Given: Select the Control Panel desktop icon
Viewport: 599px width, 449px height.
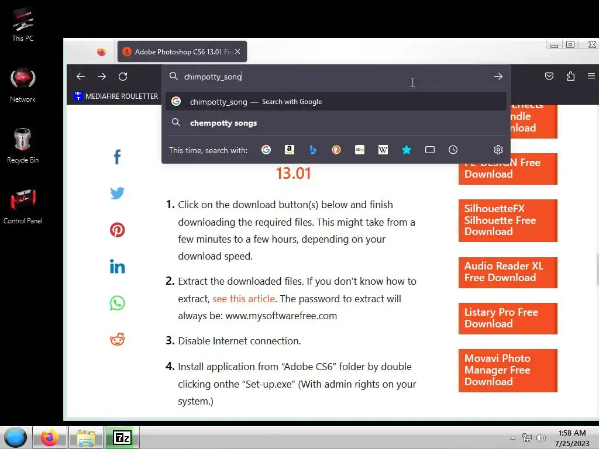Looking at the screenshot, I should pyautogui.click(x=23, y=206).
